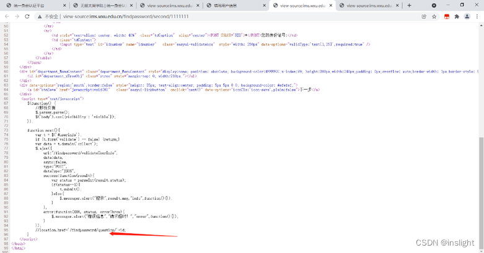This screenshot has height=253, width=484.
Task: Click the input idnumber tag line
Action: tap(215, 45)
